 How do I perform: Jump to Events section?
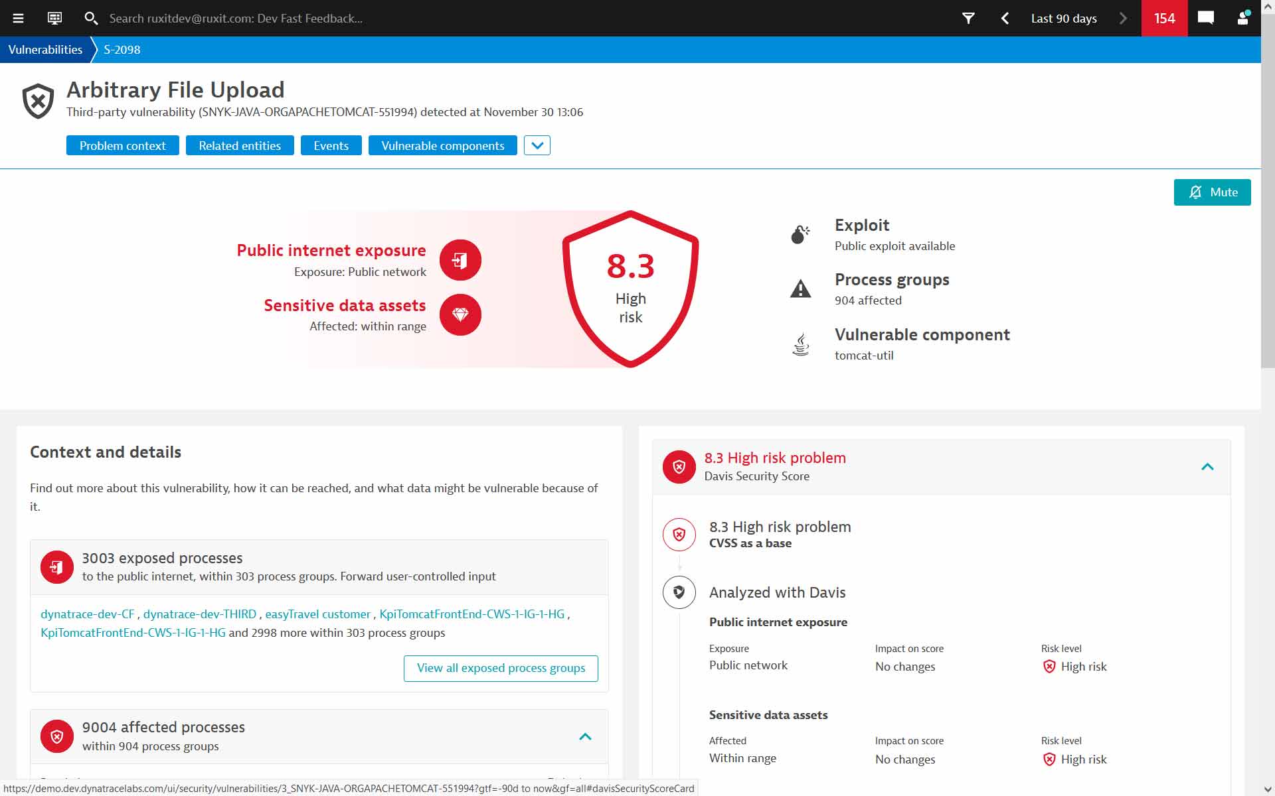331,145
